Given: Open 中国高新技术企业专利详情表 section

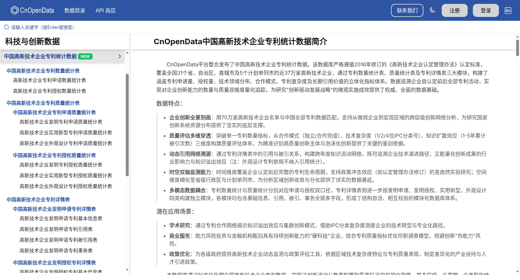Looking at the screenshot, I should (38, 199).
